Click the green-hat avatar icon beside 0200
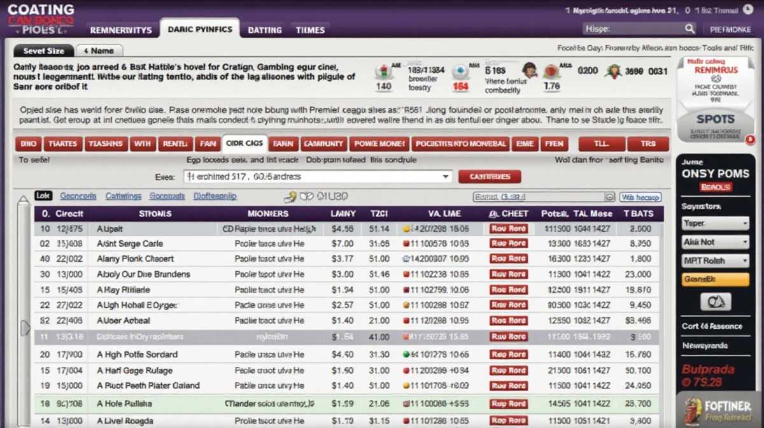The height and width of the screenshot is (428, 764). [612, 71]
